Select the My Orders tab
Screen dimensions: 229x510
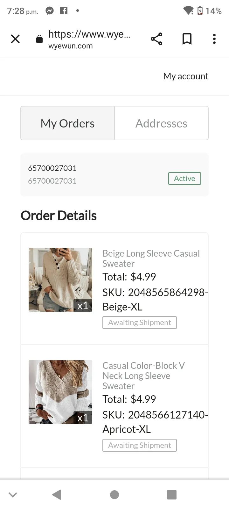(x=67, y=123)
